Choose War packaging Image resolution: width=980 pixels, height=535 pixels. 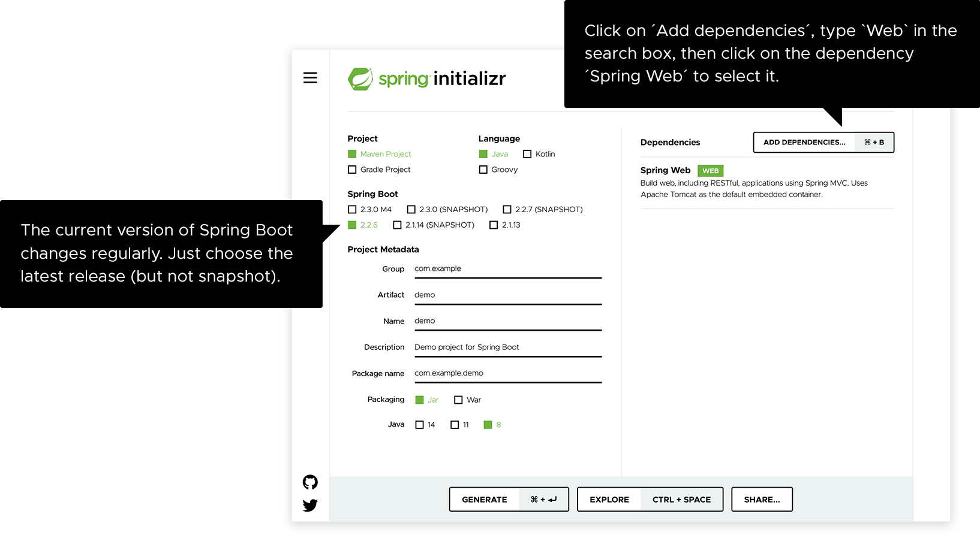pos(458,400)
